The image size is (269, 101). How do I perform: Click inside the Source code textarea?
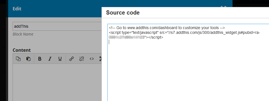pyautogui.click(x=188, y=63)
